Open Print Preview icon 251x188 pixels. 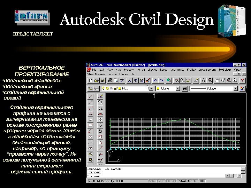coord(116,80)
